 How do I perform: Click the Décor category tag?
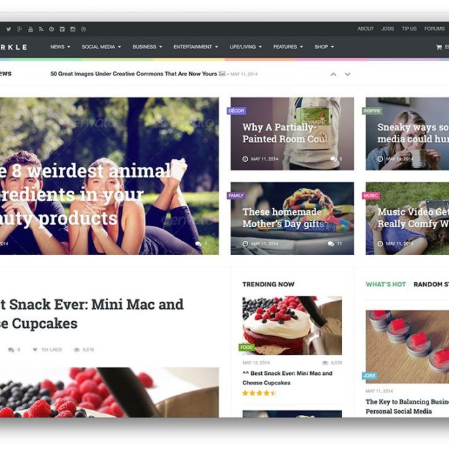(x=236, y=111)
